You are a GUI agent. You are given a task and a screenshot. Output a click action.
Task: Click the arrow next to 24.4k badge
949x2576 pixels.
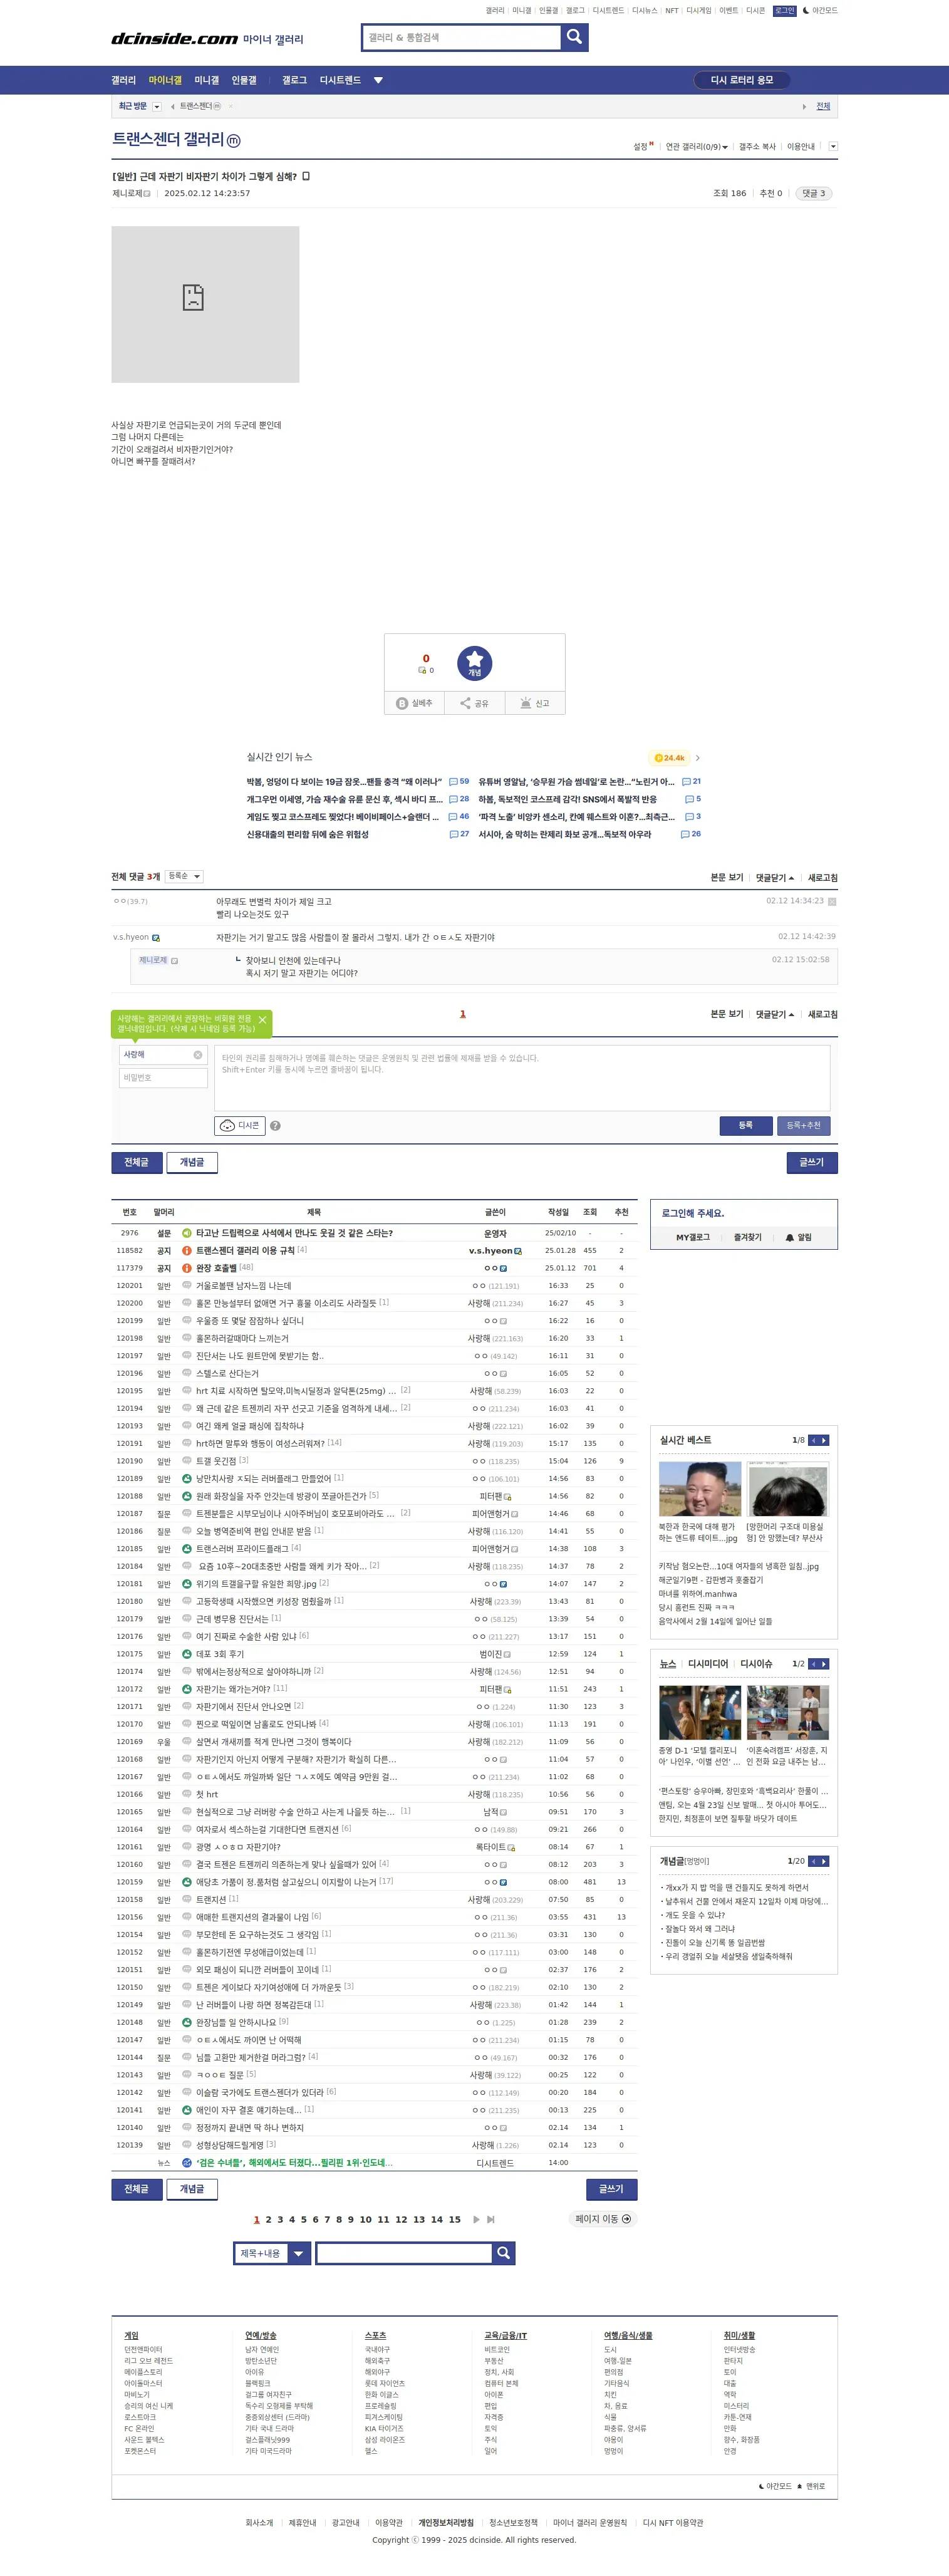pyautogui.click(x=697, y=758)
